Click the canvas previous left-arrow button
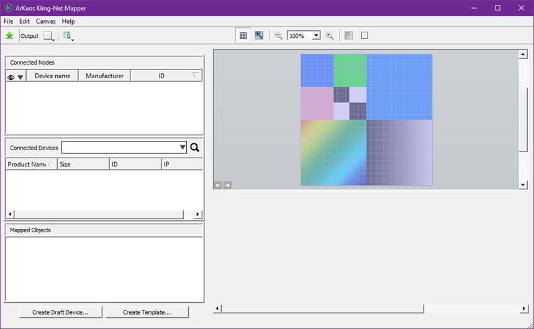Viewport: 534px width, 329px height. pos(219,185)
